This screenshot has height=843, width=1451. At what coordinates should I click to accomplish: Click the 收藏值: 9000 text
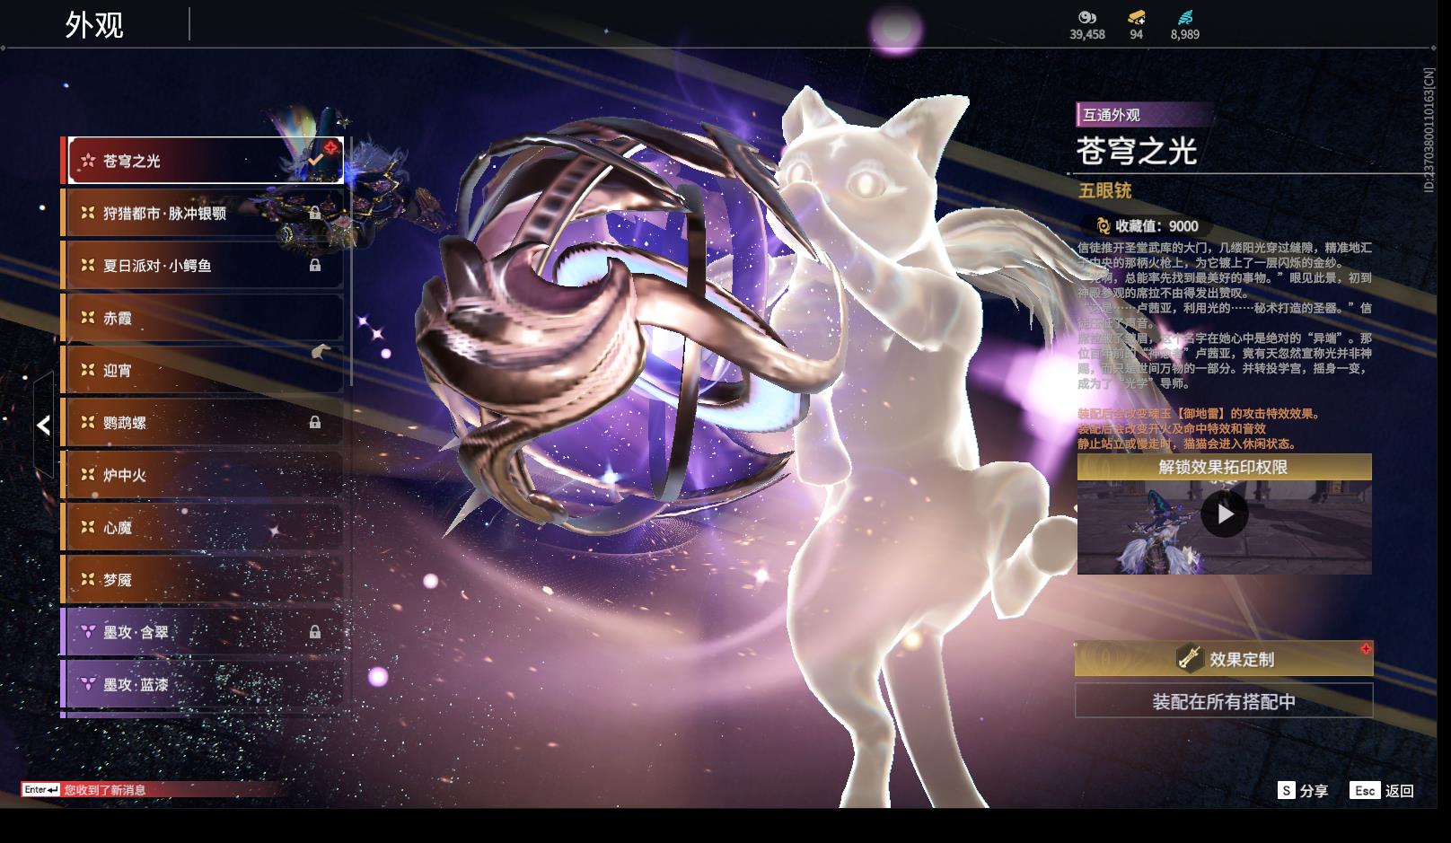pyautogui.click(x=1156, y=226)
